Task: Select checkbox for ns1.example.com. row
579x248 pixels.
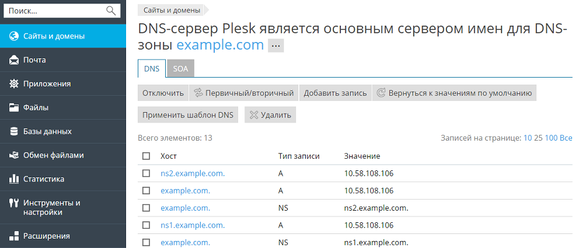Action: [x=146, y=225]
